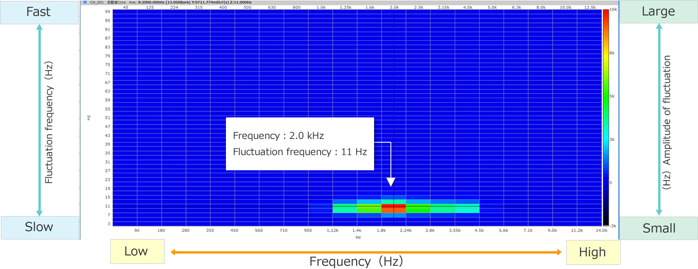Click the 14.0k tick on bottom axis
The image size is (698, 269).
point(601,230)
